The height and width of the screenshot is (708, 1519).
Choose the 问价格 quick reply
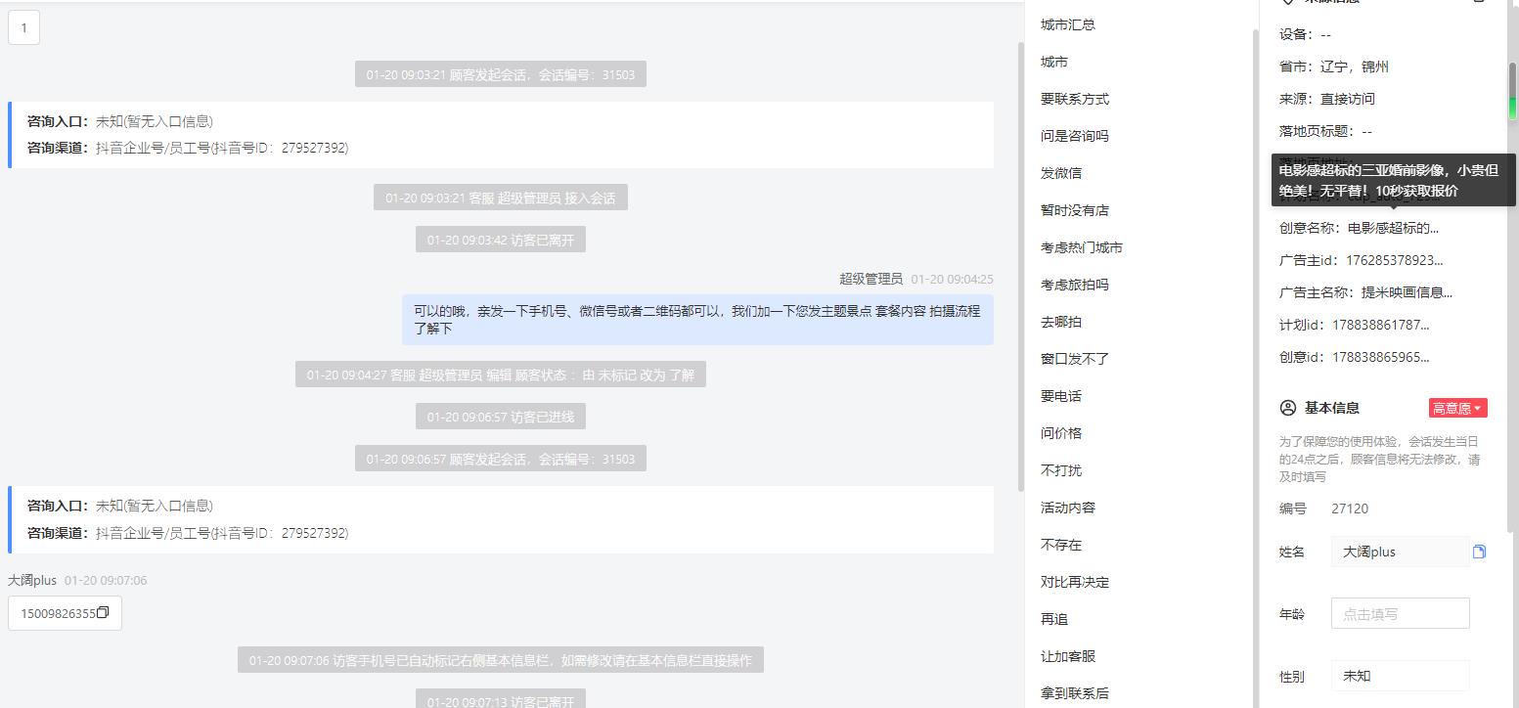click(1061, 433)
